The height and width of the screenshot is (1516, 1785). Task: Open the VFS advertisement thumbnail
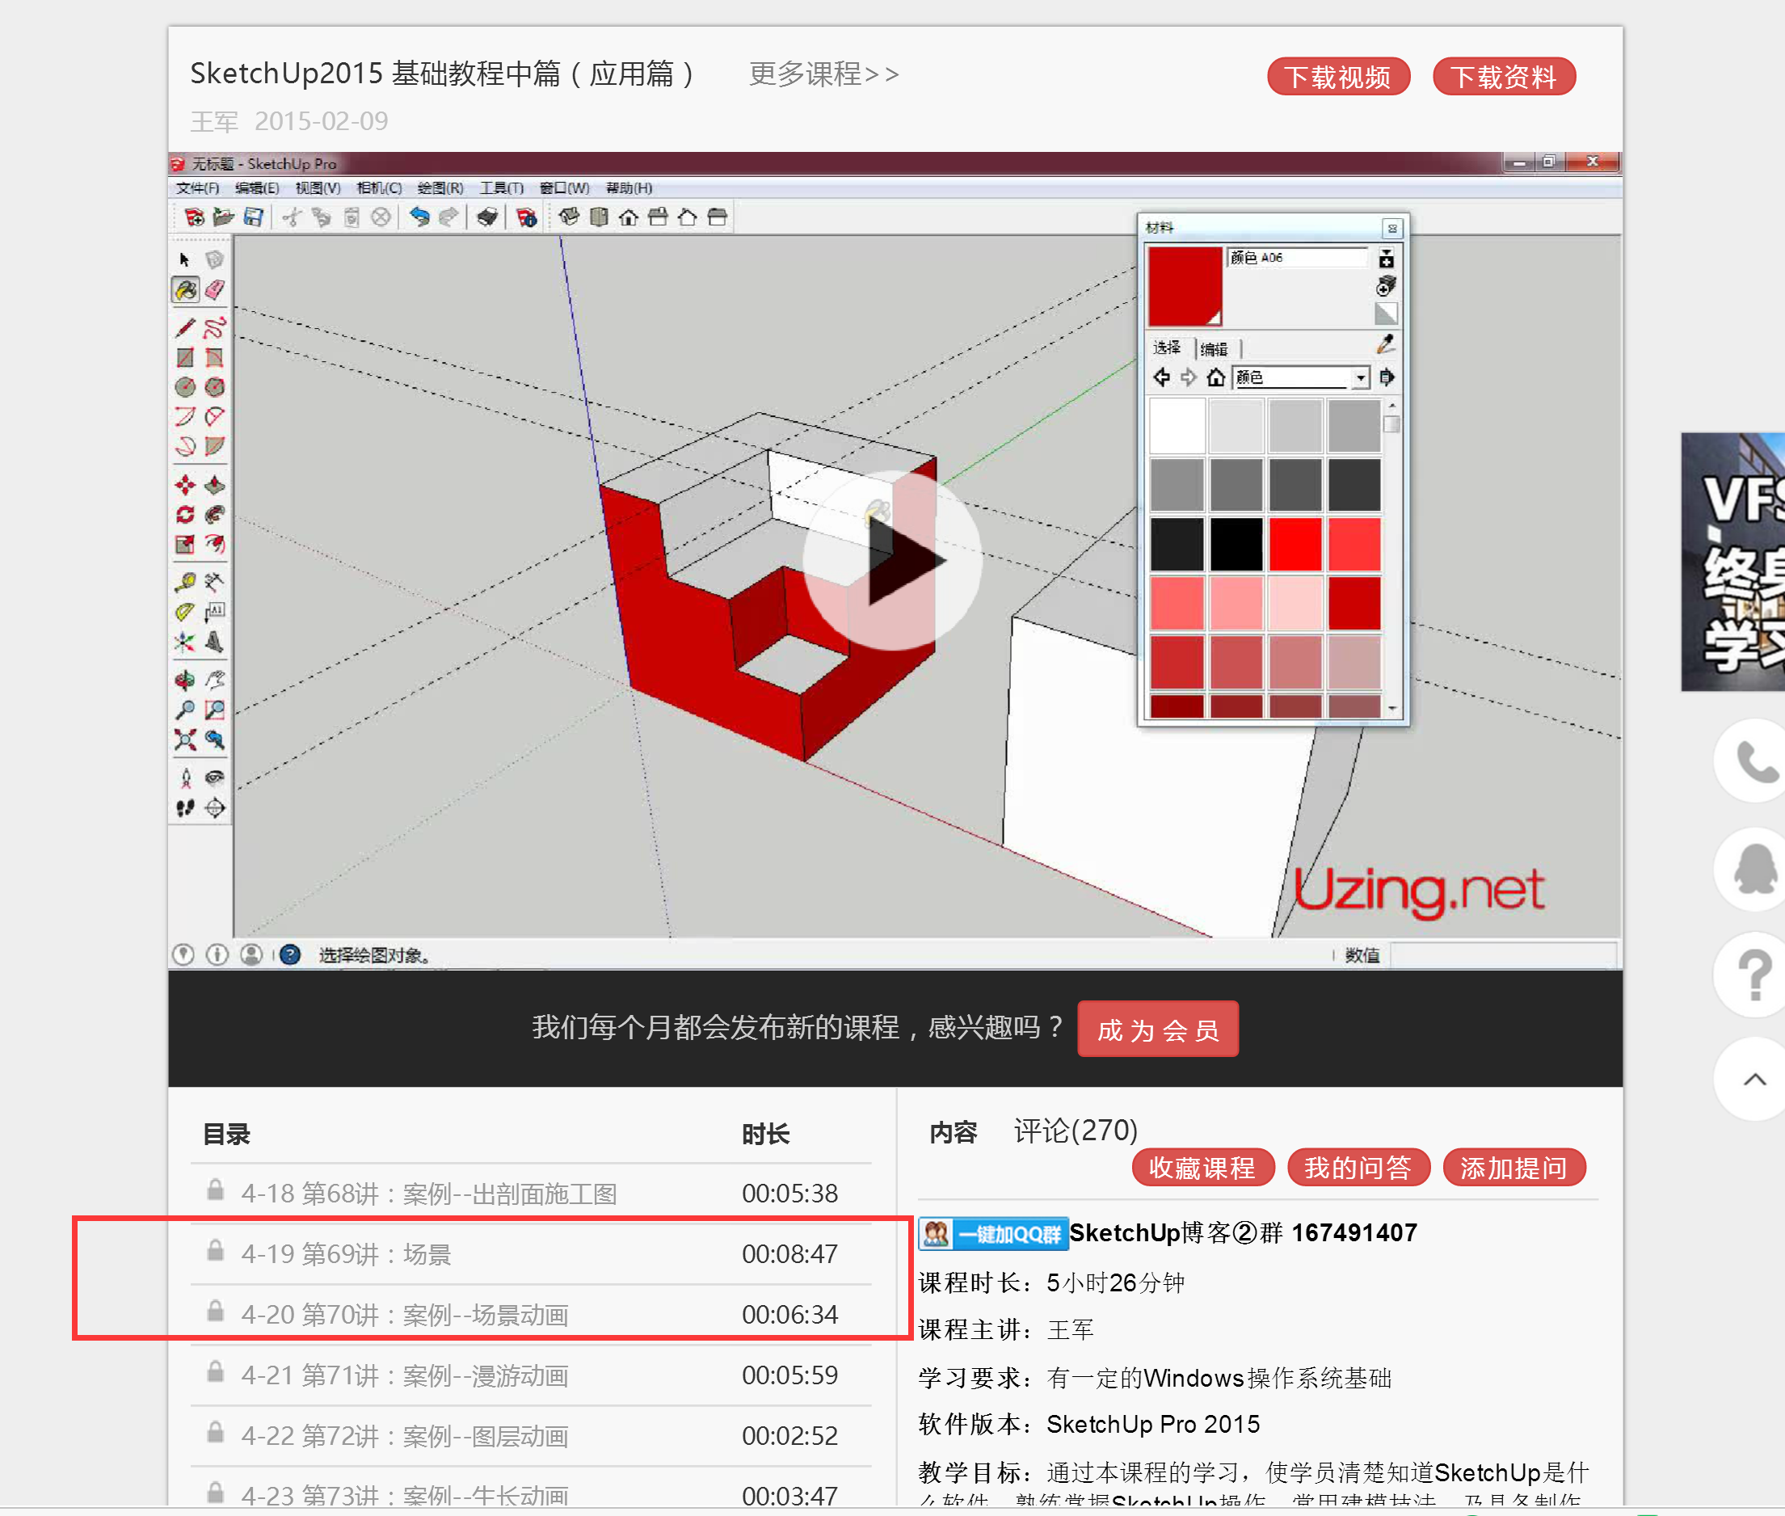tap(1732, 562)
